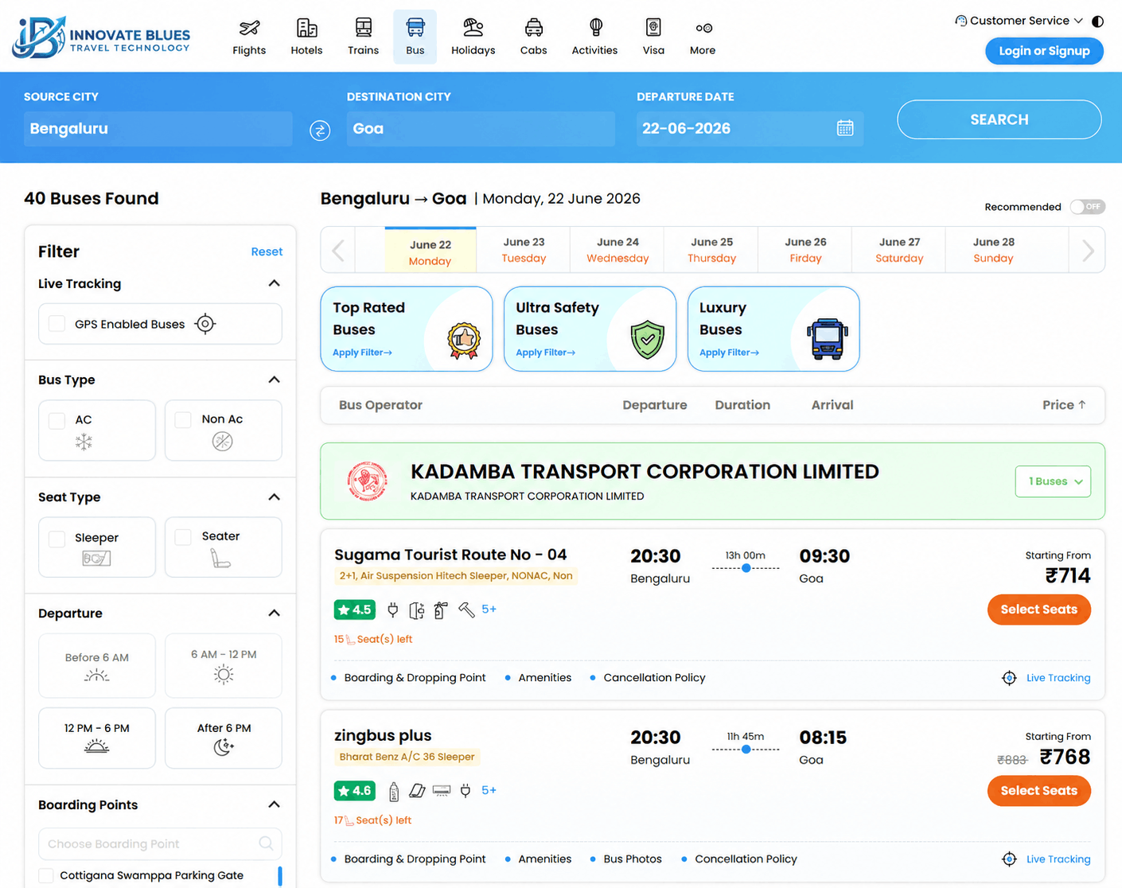The width and height of the screenshot is (1122, 888).
Task: Turn on the Recommended toggle
Action: [x=1087, y=207]
